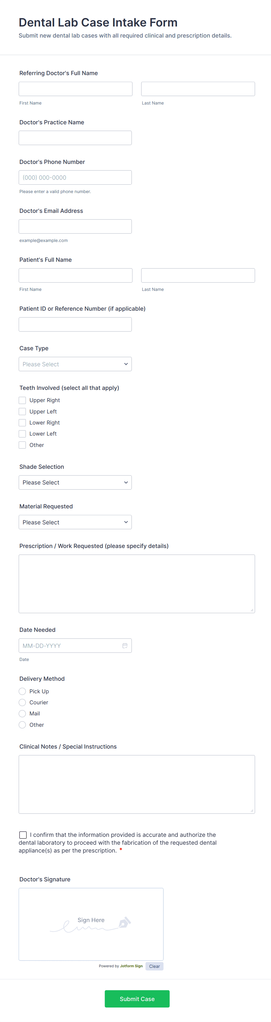Open the Date Needed calendar picker icon

(x=125, y=646)
